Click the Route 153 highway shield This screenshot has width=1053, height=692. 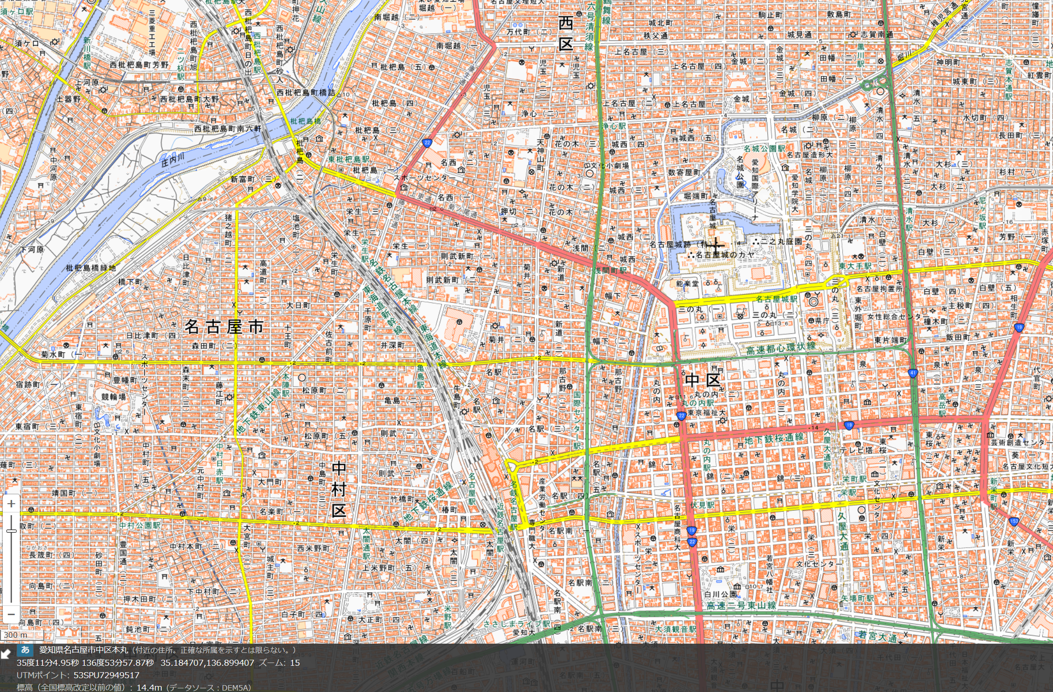(x=1014, y=521)
